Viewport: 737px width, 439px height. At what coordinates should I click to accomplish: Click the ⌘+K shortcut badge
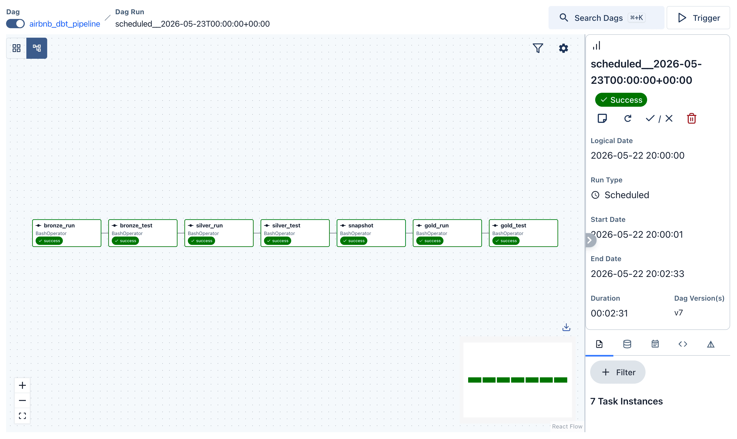point(637,18)
